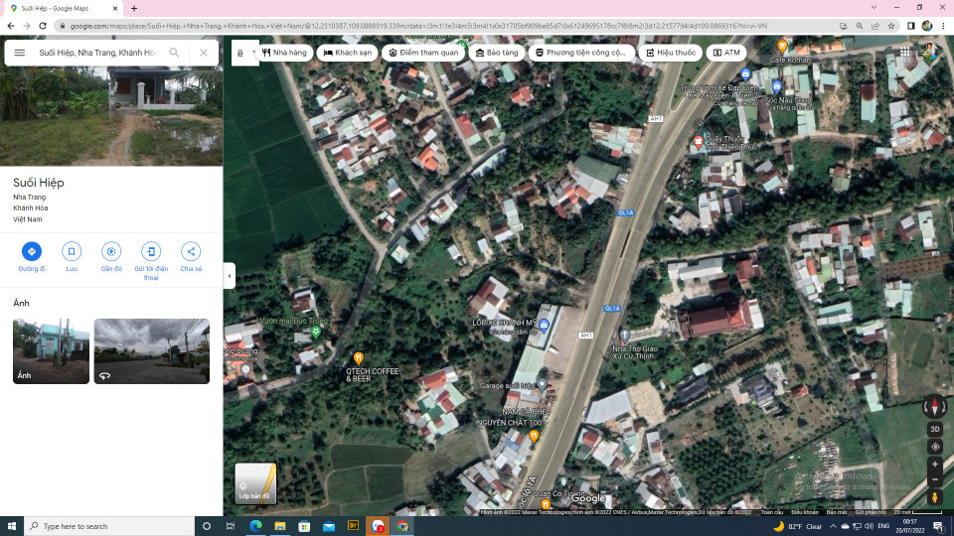This screenshot has width=954, height=536.
Task: Click the LỐP XE KHÁNH MỸ marker
Action: (544, 325)
